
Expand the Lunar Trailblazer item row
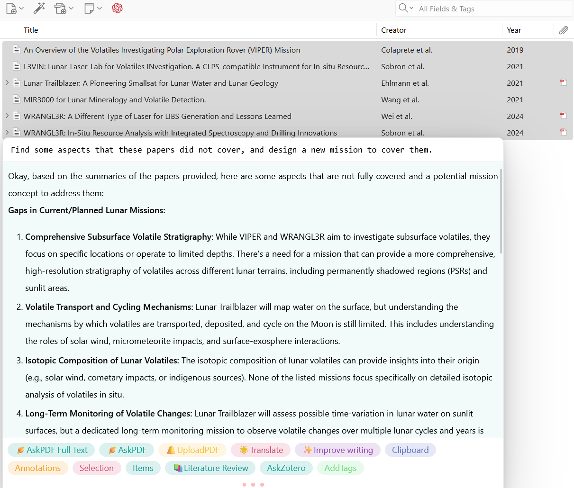7,83
